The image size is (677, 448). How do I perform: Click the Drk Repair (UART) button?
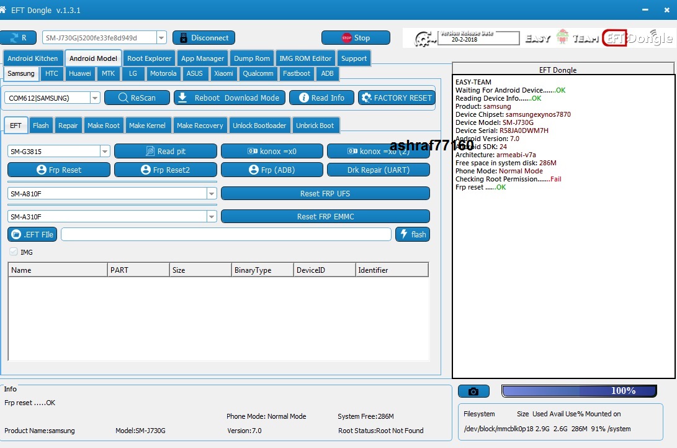379,170
